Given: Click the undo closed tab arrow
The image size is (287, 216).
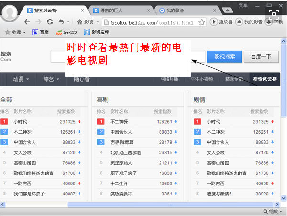Looking at the screenshot, I should point(61,22).
